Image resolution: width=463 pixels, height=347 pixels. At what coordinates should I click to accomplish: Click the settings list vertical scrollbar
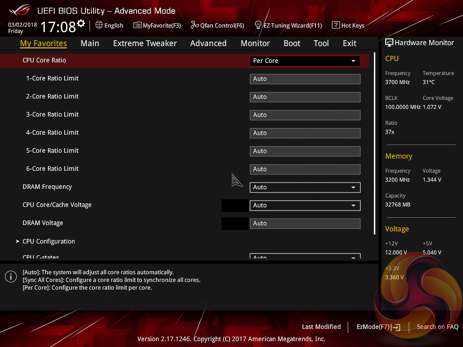pos(375,143)
